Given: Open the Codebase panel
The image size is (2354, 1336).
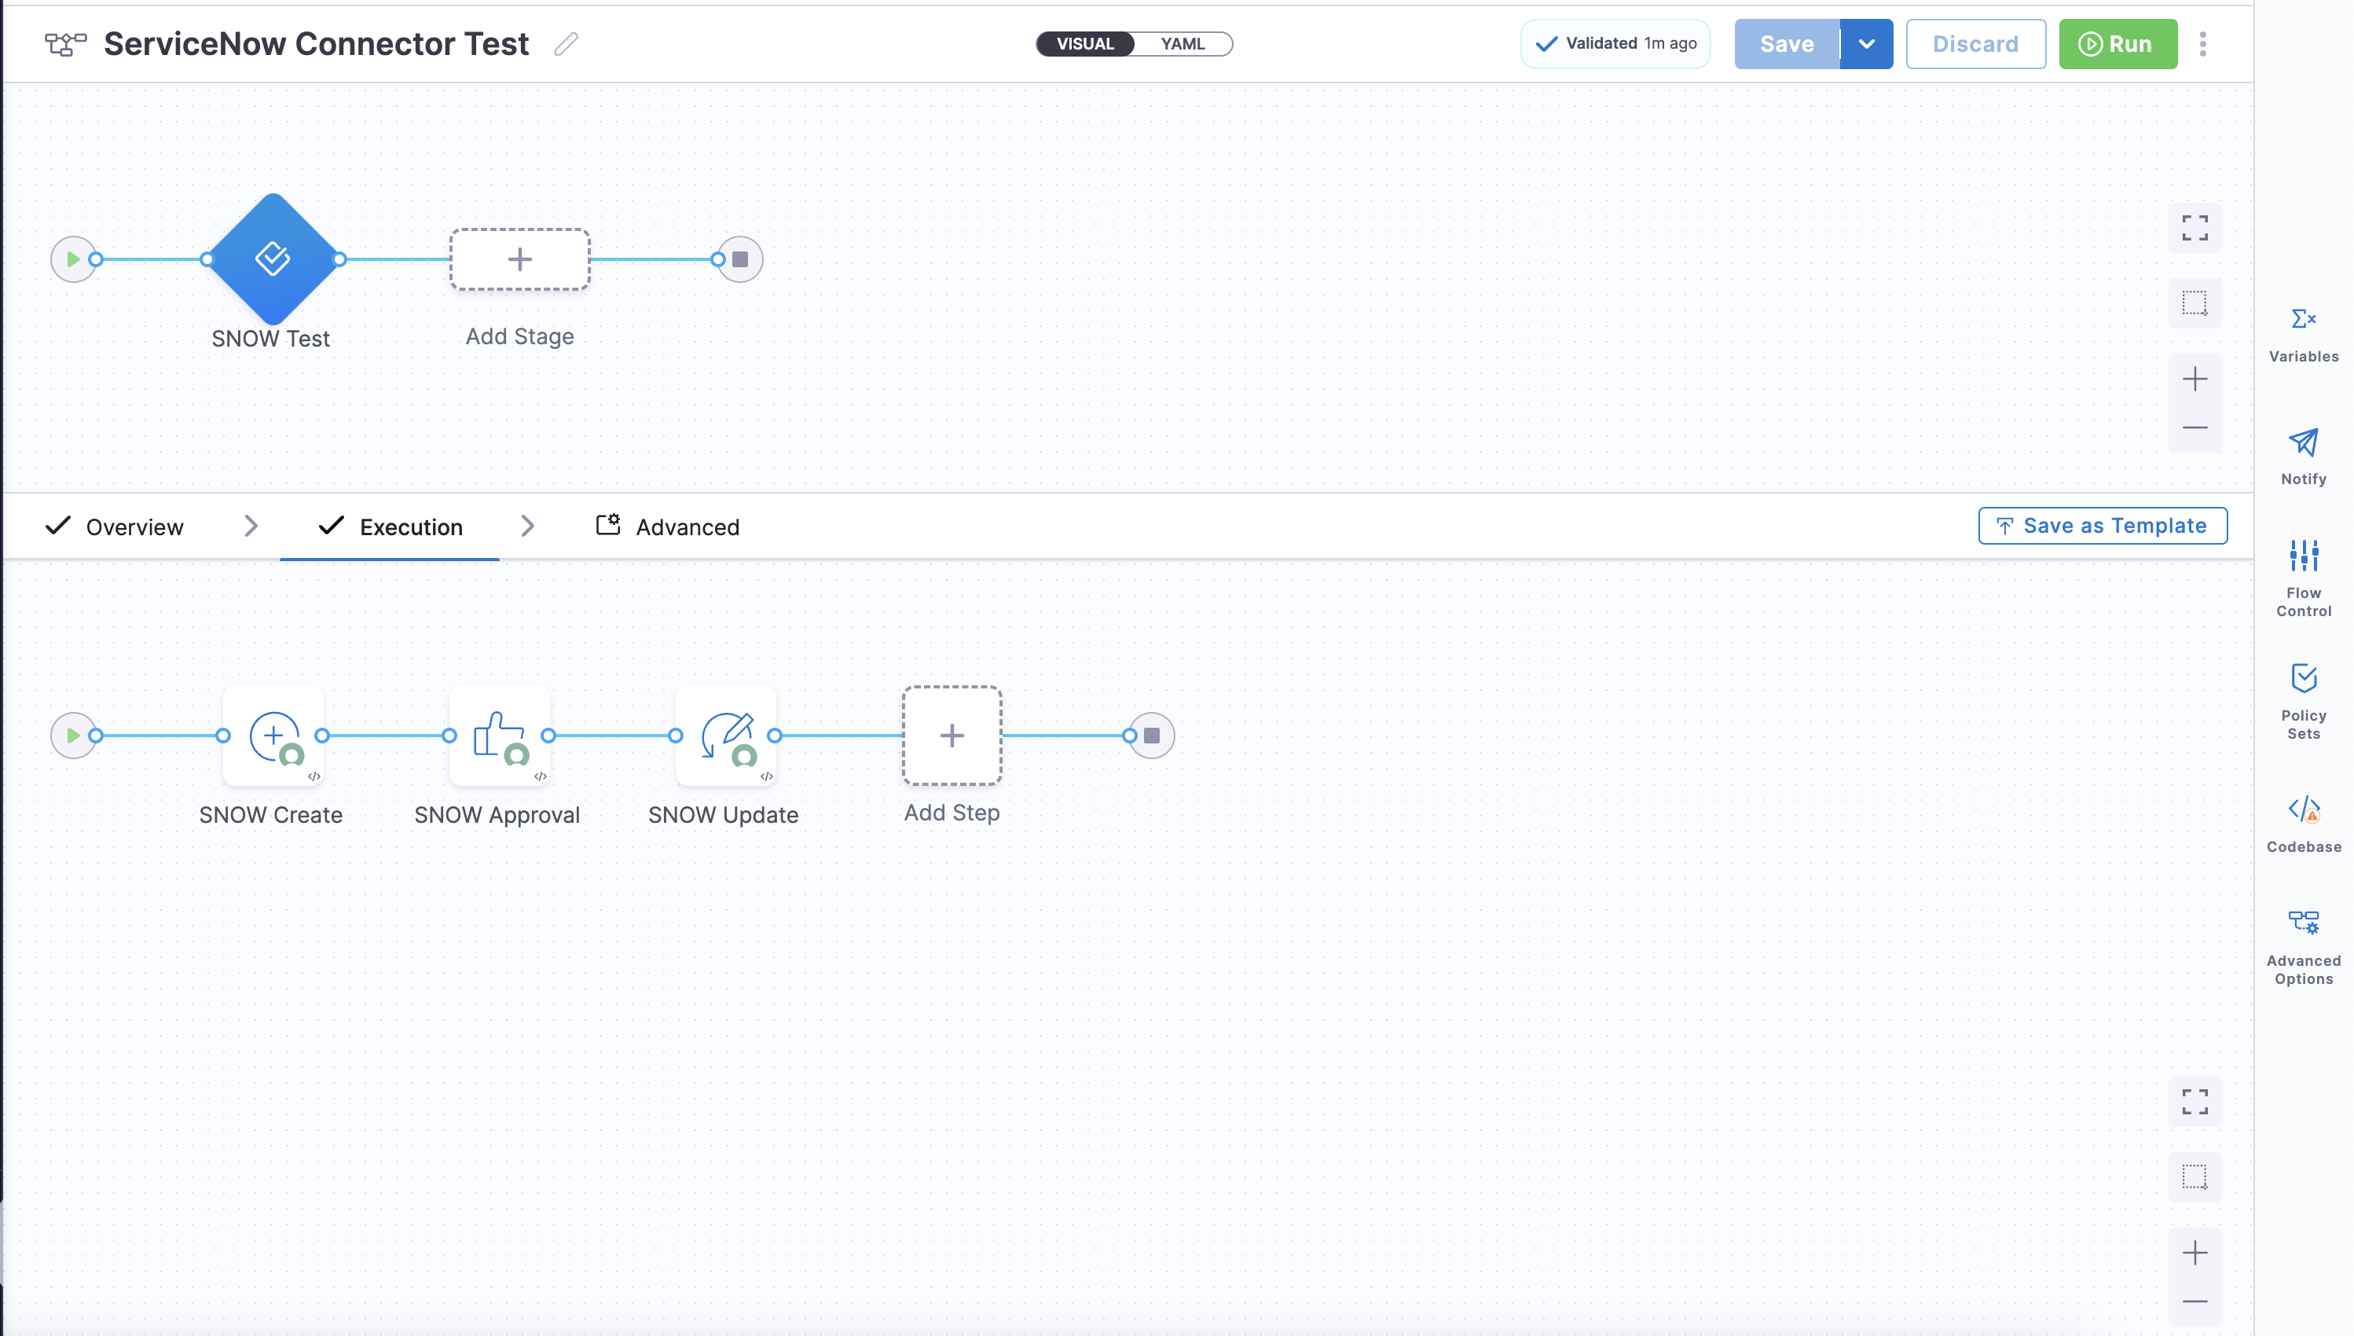Looking at the screenshot, I should [2303, 810].
